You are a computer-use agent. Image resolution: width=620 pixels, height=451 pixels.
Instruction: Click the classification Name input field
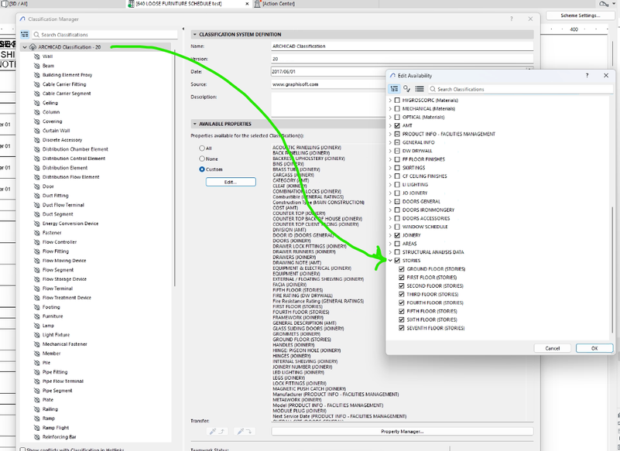coord(402,46)
